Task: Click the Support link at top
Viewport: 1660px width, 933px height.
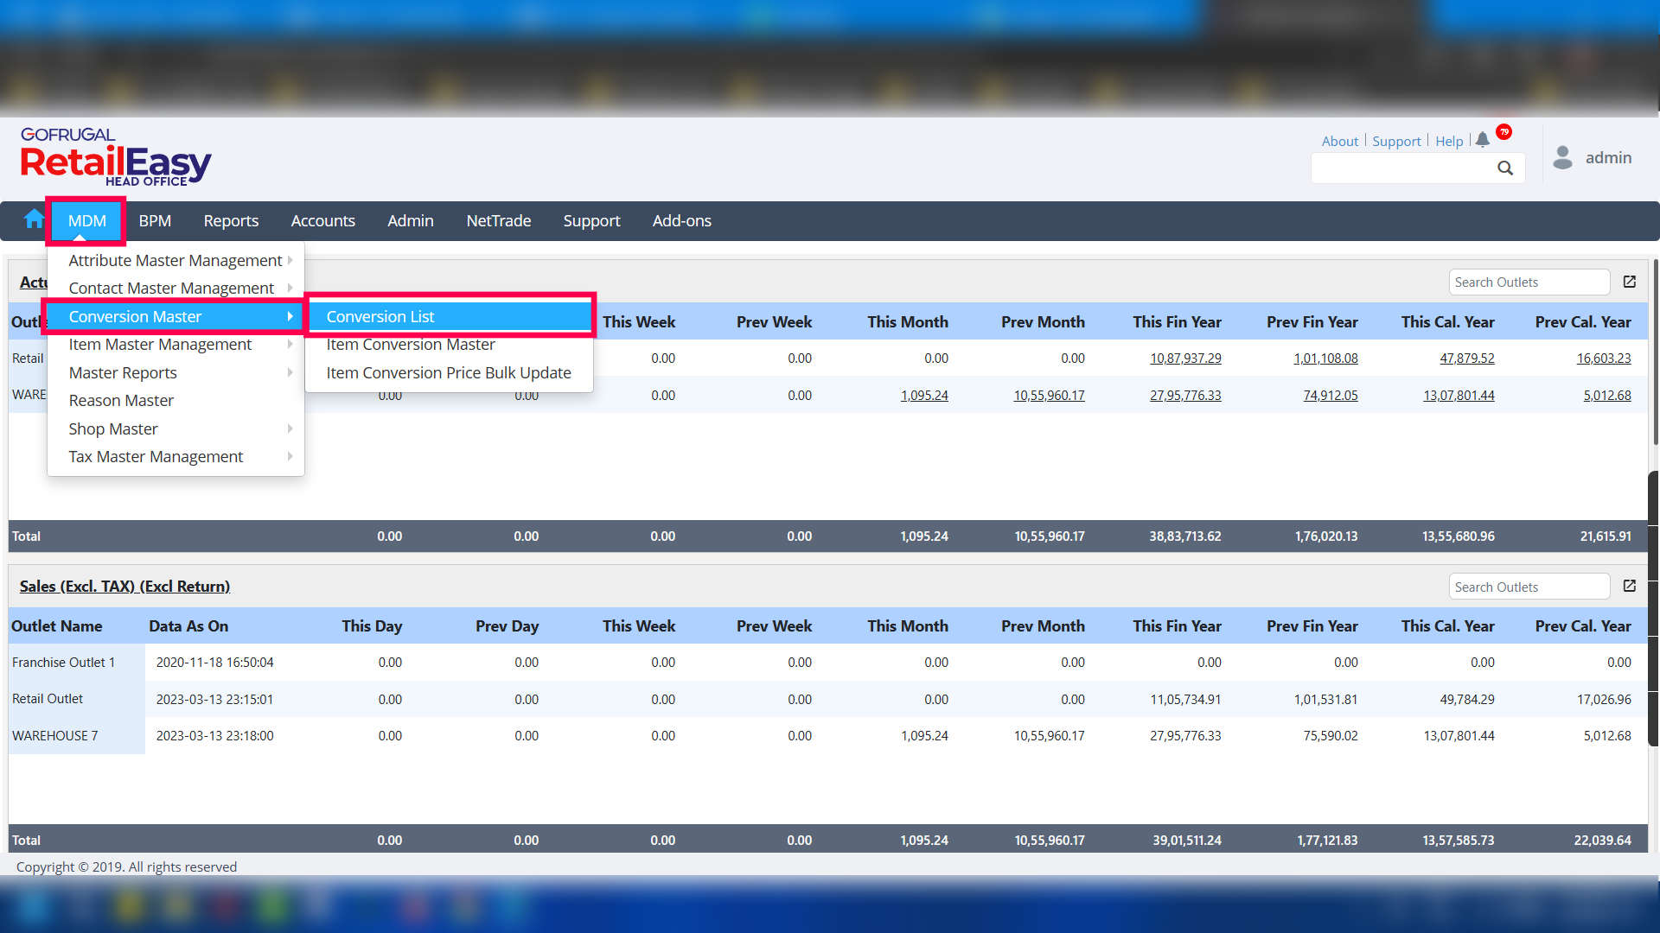Action: 1396,141
